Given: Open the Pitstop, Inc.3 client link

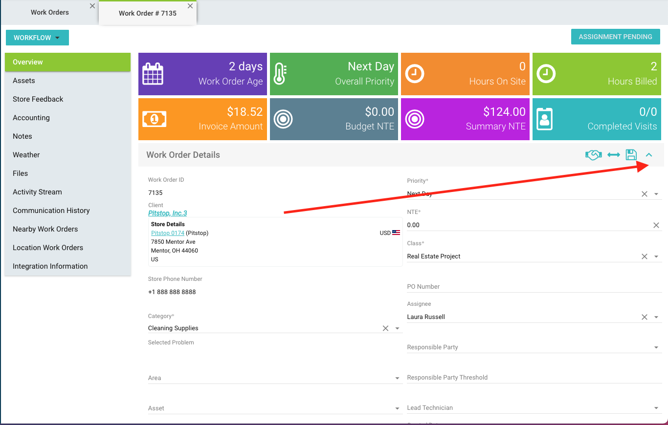Looking at the screenshot, I should [x=167, y=213].
